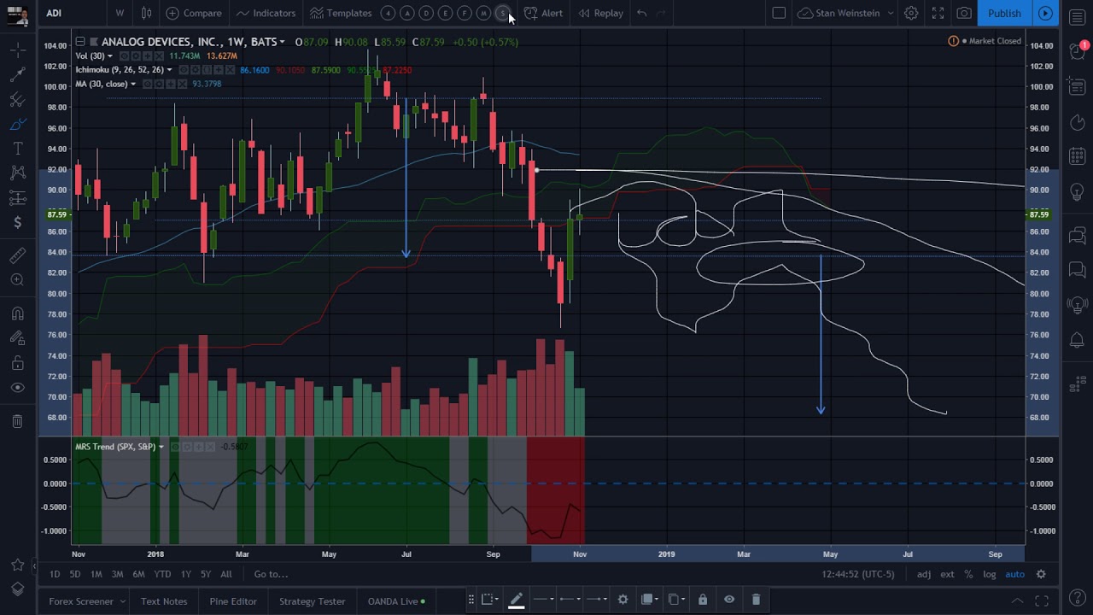Toggle the log scale option
The width and height of the screenshot is (1093, 615).
pos(990,574)
